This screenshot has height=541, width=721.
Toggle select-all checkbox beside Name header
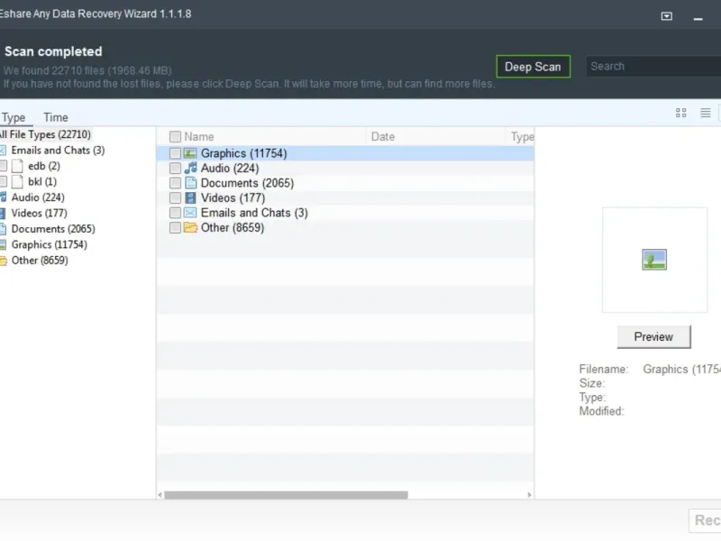(x=175, y=137)
